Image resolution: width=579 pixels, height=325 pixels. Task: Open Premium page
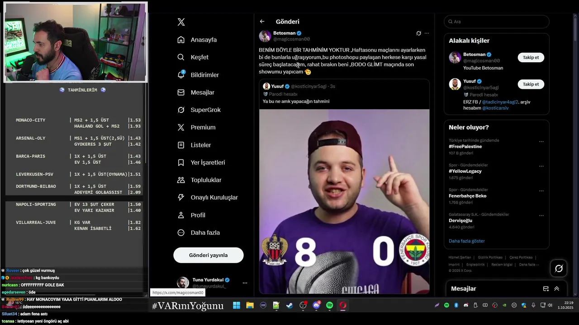click(x=196, y=127)
